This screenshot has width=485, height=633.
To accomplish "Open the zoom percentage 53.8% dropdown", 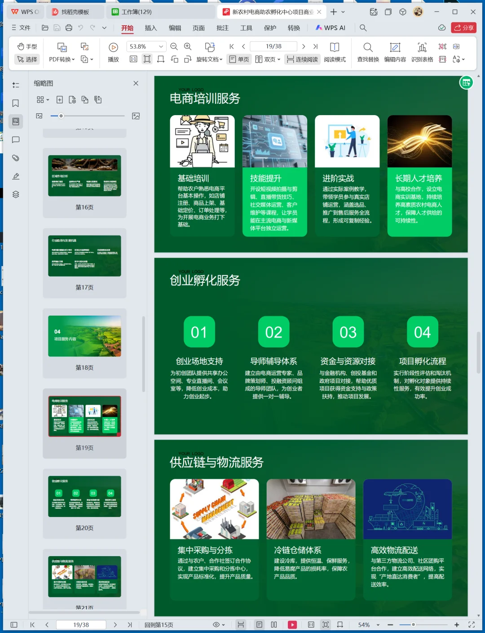I will tap(161, 46).
